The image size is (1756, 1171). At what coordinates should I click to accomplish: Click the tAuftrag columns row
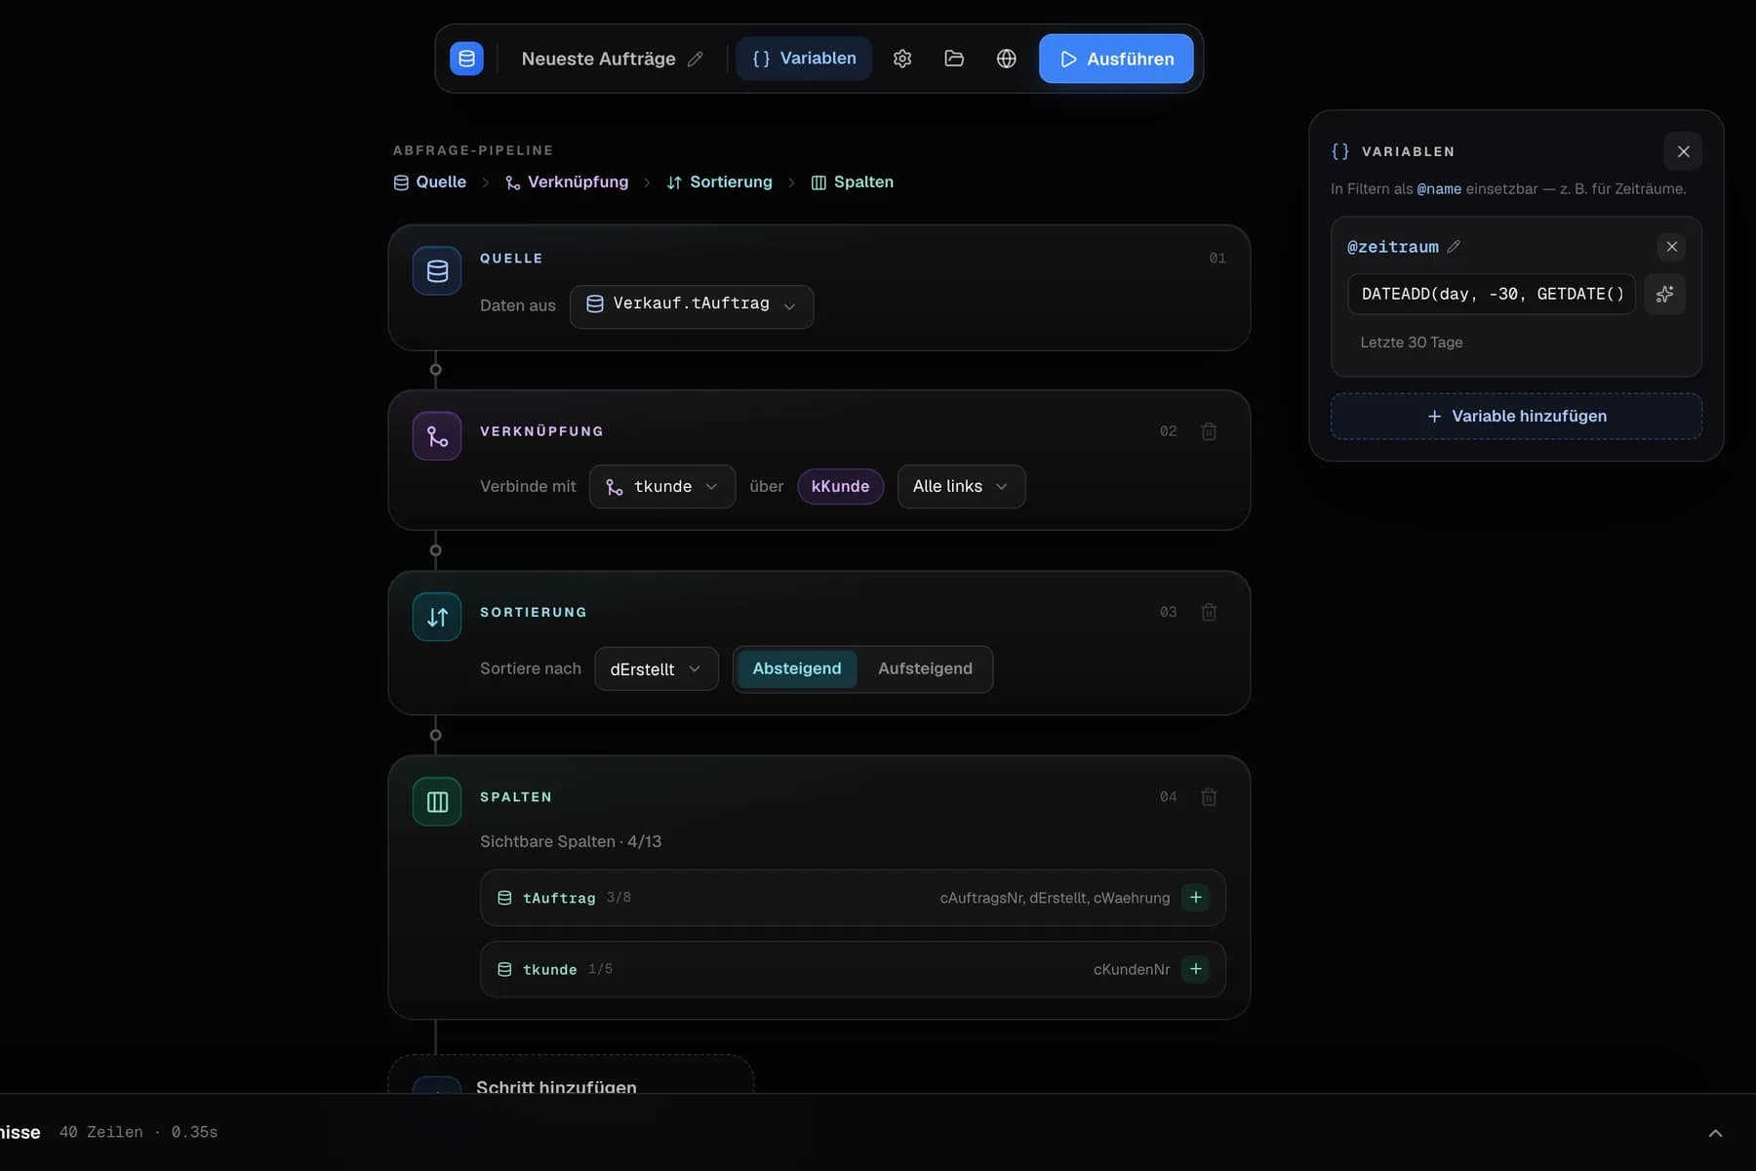click(853, 898)
